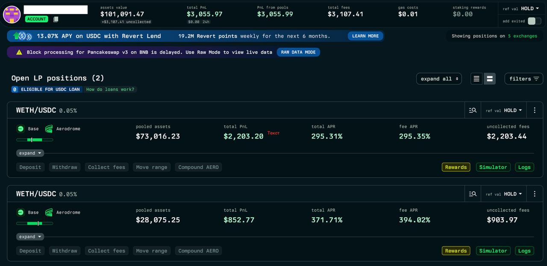Click Compound AERO on first position
Image resolution: width=547 pixels, height=266 pixels.
point(198,167)
